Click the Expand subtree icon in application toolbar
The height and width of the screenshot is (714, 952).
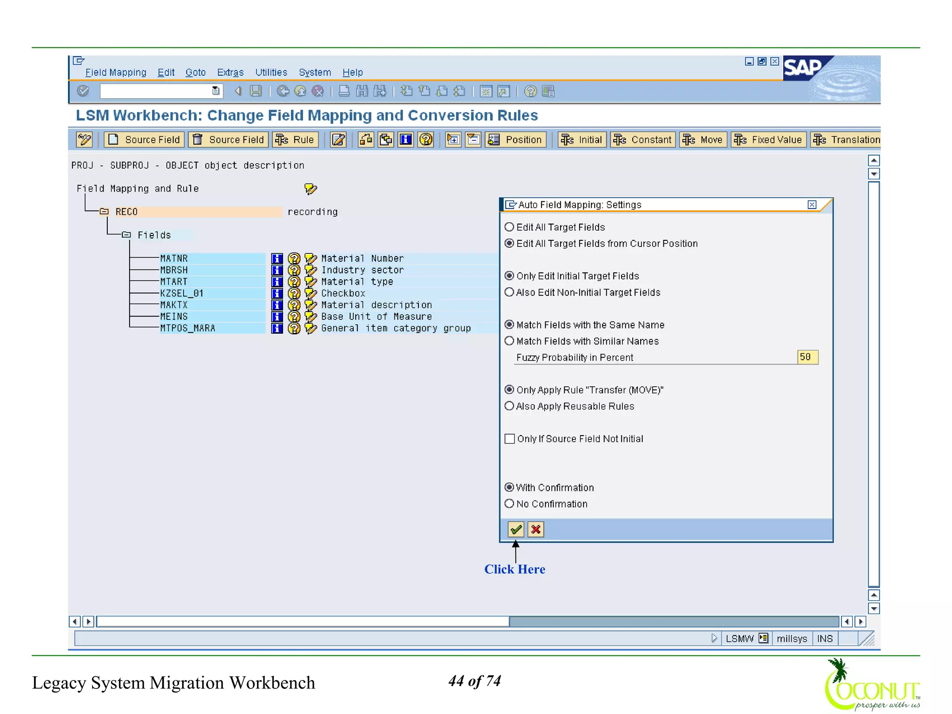(453, 139)
